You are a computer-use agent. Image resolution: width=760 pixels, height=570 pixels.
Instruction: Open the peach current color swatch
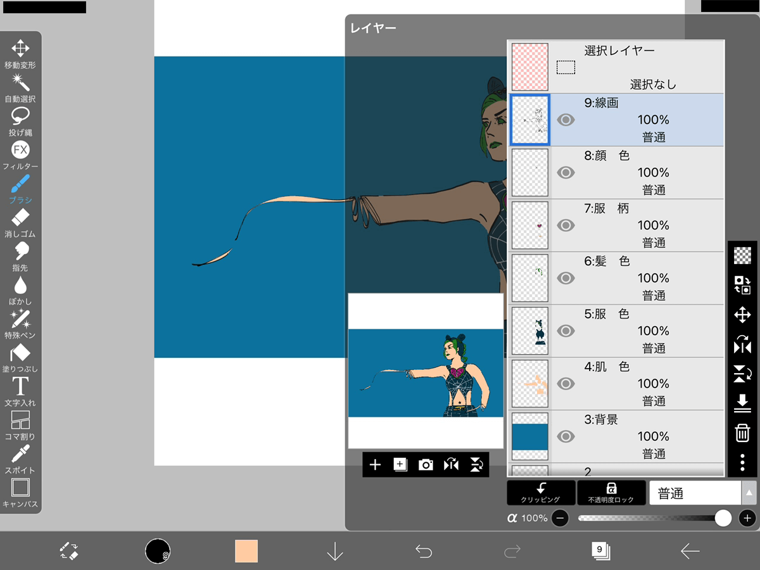tap(246, 552)
